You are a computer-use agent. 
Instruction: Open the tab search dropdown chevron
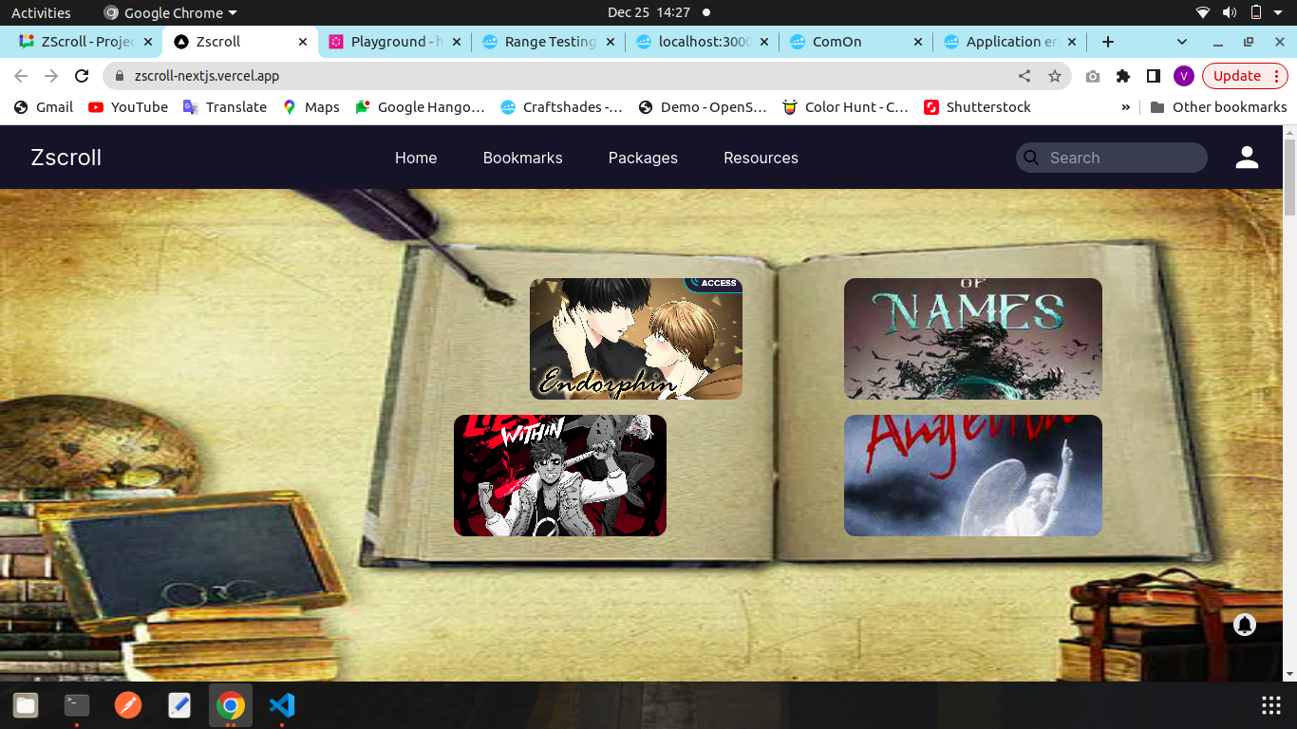(1182, 42)
